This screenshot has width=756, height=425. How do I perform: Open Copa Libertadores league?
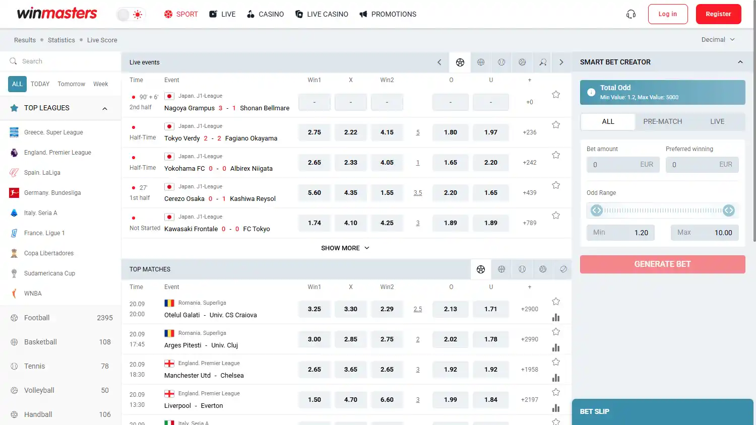coord(60,253)
